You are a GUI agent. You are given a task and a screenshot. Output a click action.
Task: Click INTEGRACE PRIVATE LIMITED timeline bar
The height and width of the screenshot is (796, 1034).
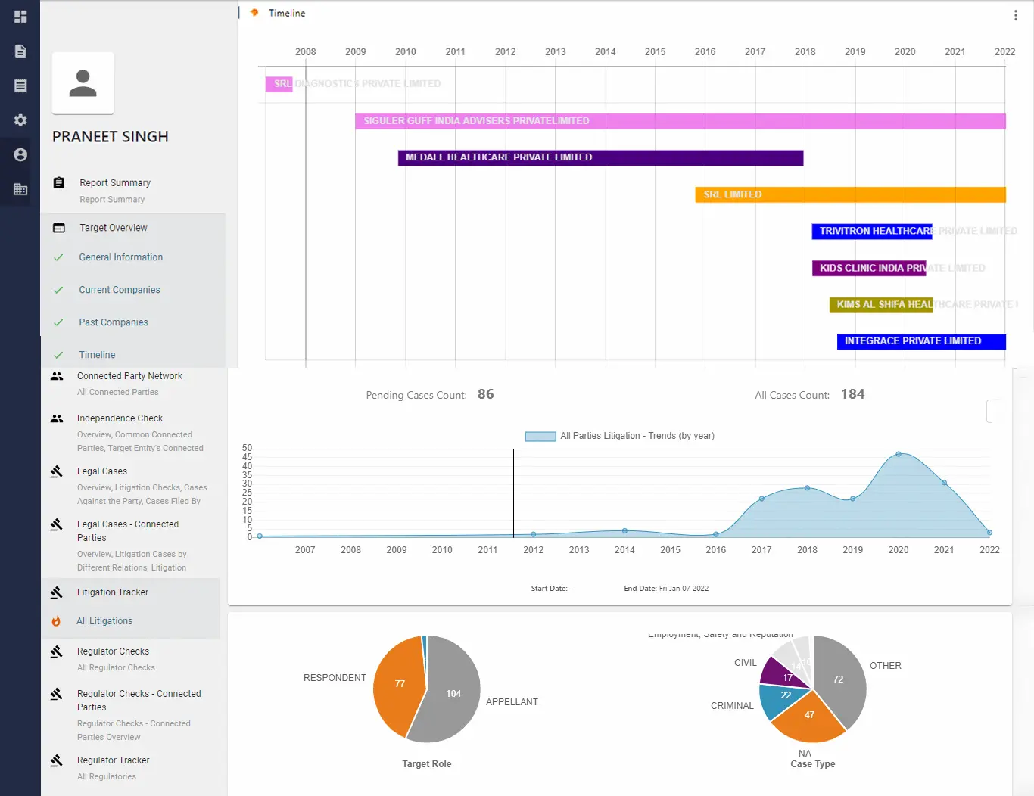coord(921,341)
